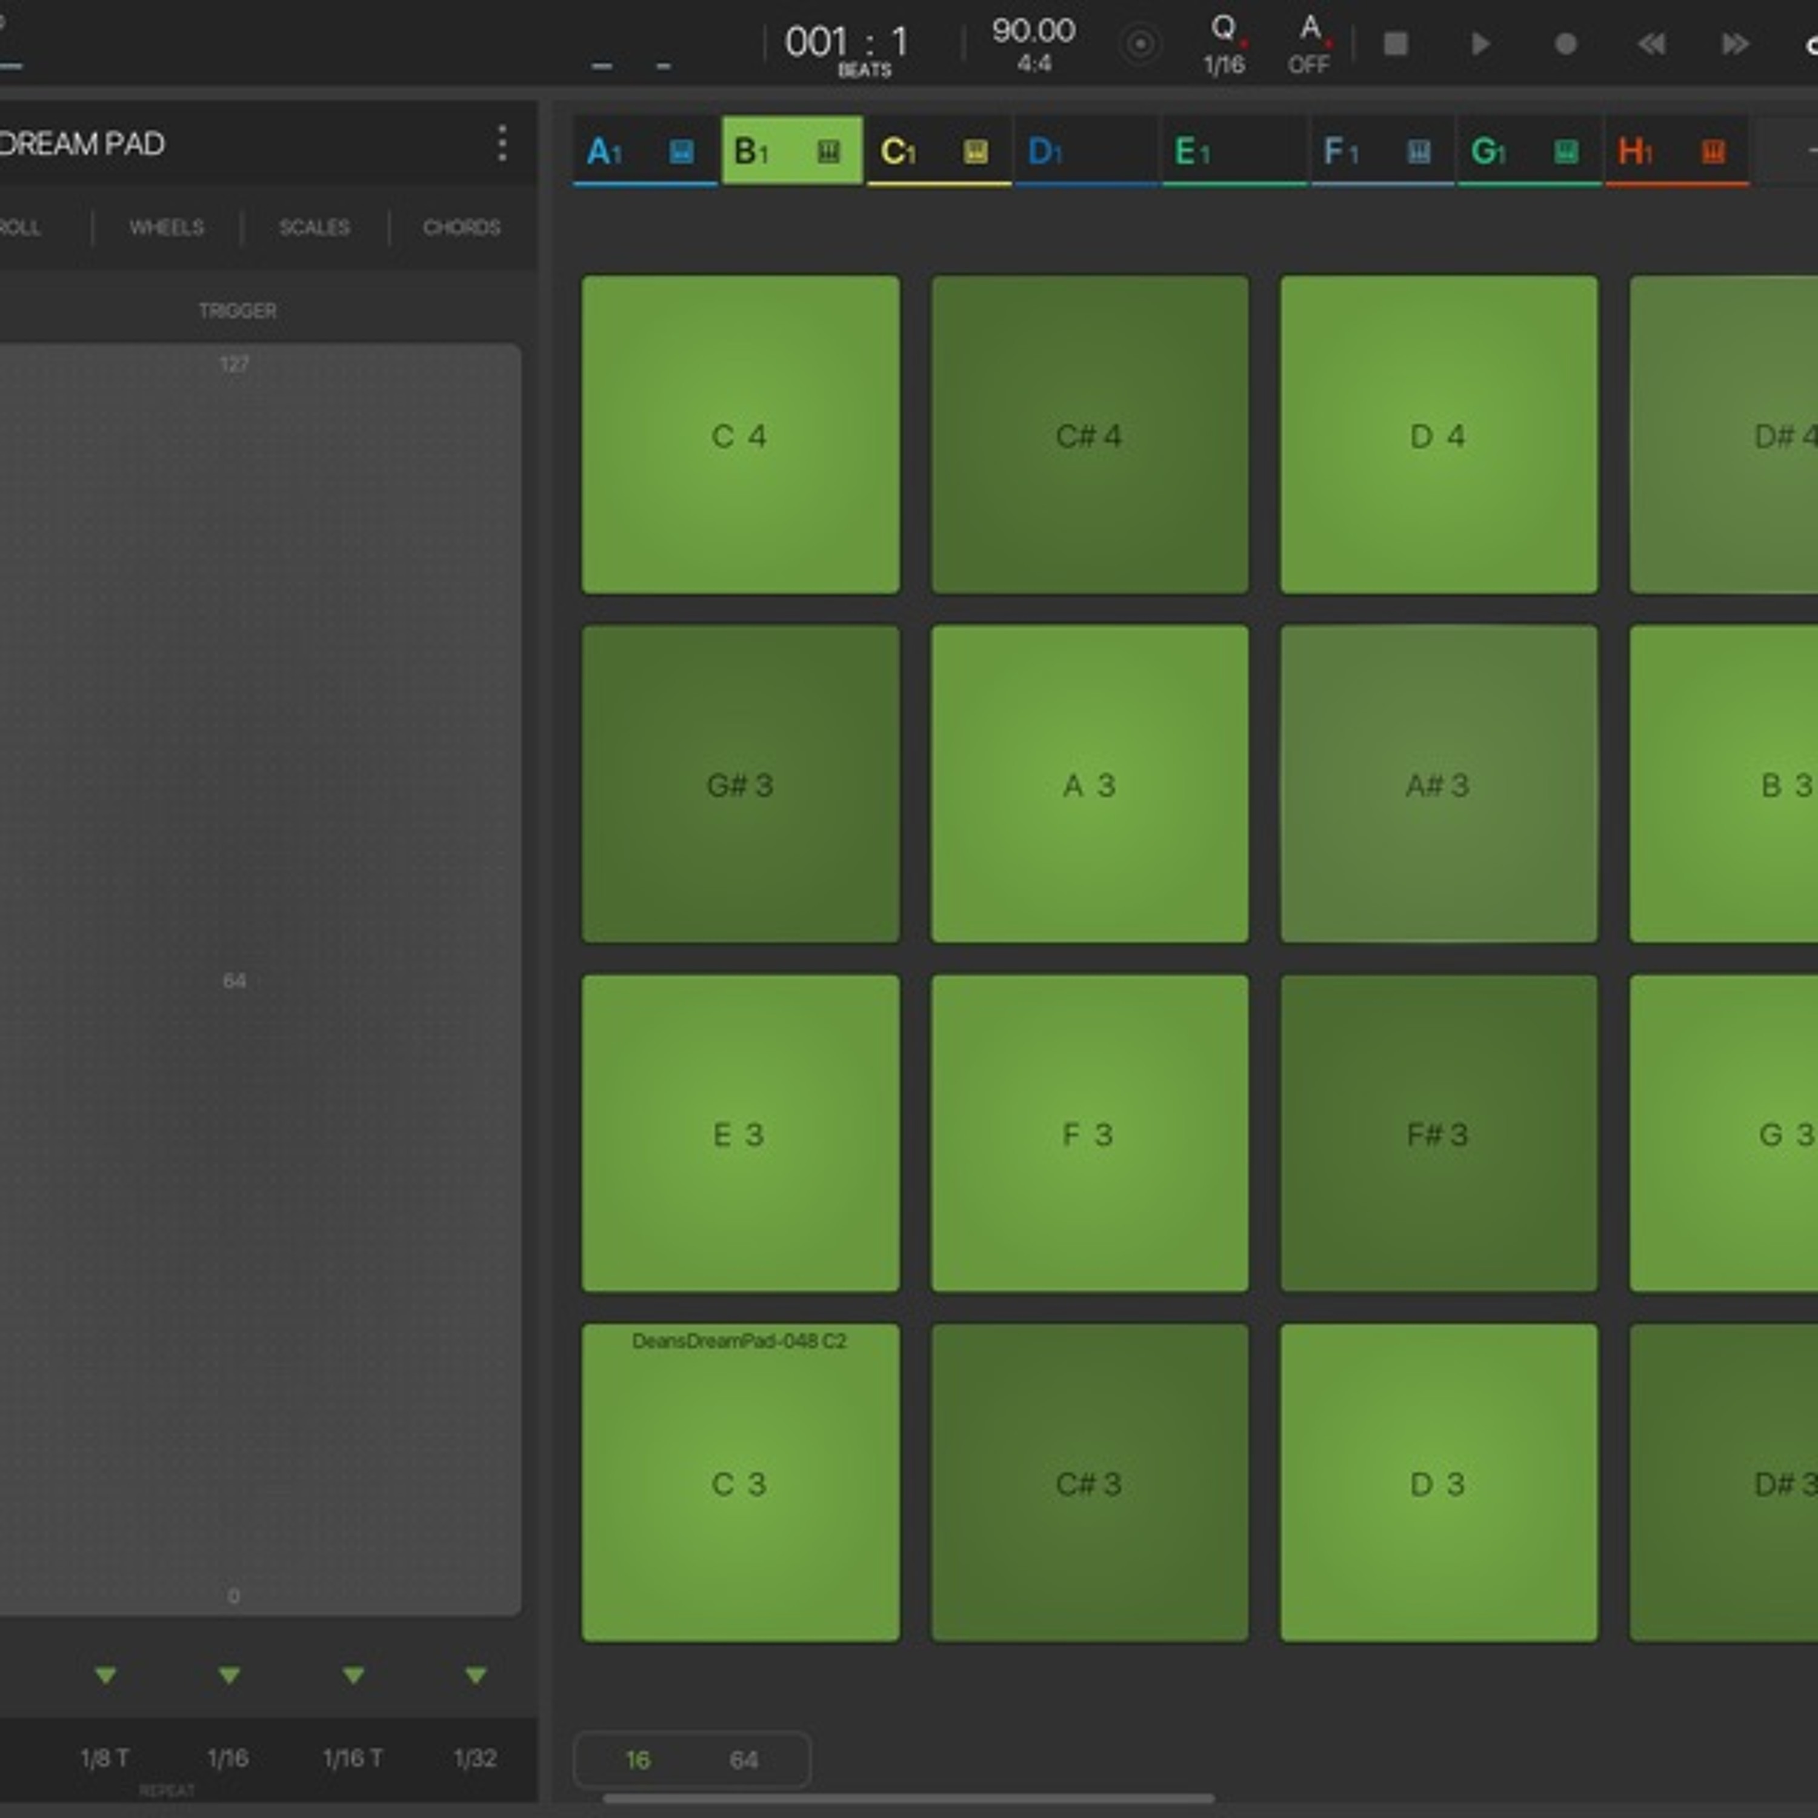Open the keyboard icon on track A1
1818x1818 pixels.
(681, 151)
